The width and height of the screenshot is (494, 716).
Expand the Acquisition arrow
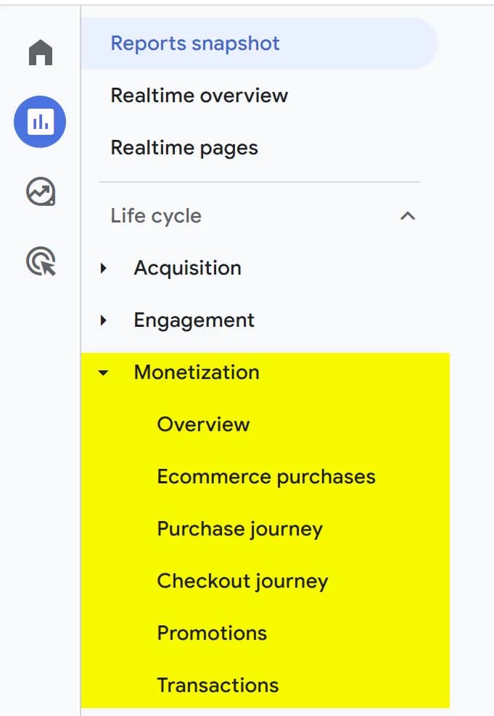tap(103, 268)
